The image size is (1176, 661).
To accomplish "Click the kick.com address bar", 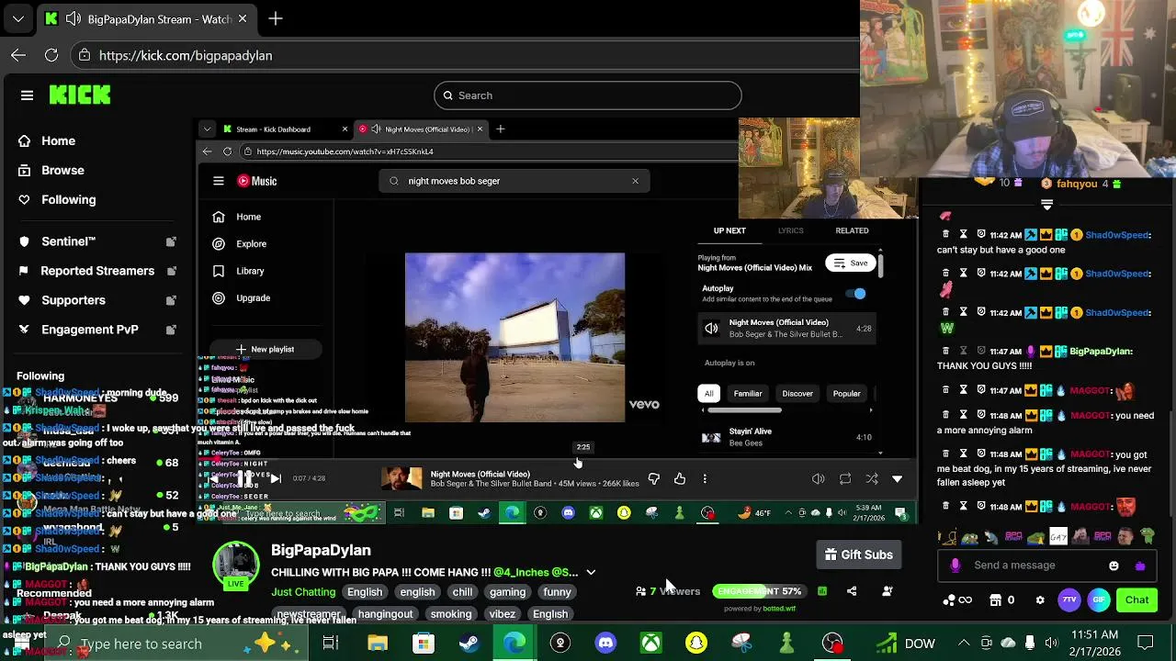I will 464,55.
